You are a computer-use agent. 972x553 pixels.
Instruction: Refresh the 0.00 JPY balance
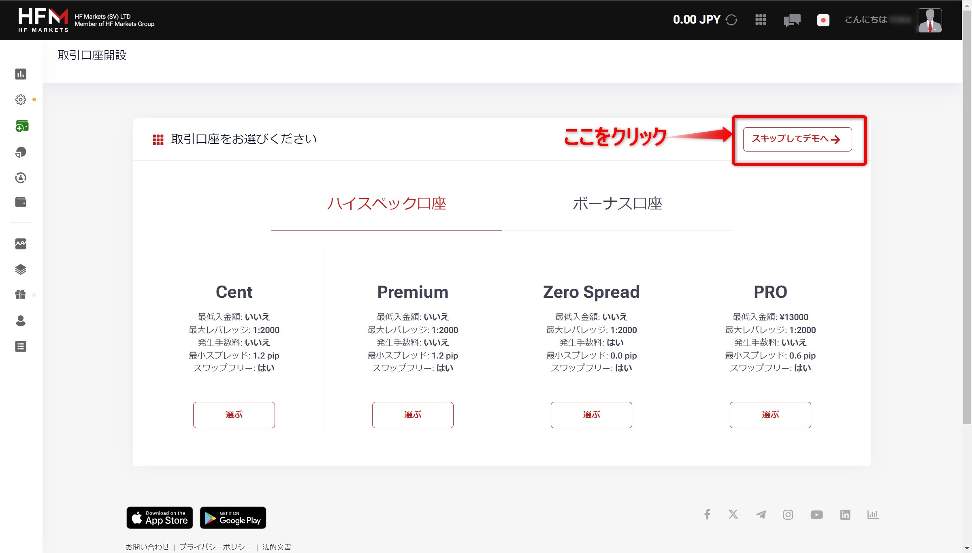731,20
